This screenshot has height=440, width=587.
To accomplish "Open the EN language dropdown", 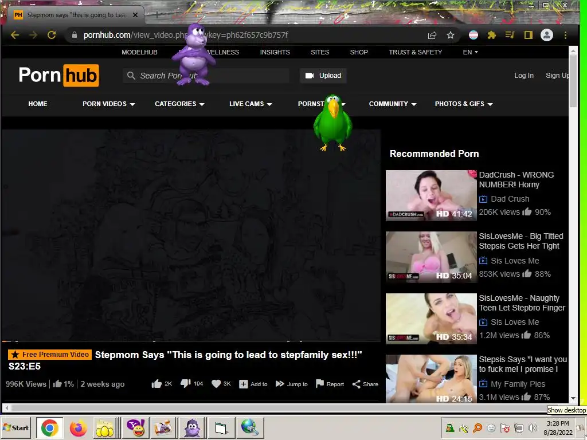I will pos(470,52).
